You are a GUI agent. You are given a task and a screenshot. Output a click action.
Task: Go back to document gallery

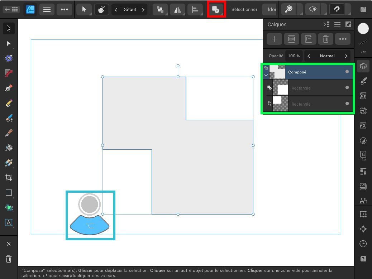[11, 9]
